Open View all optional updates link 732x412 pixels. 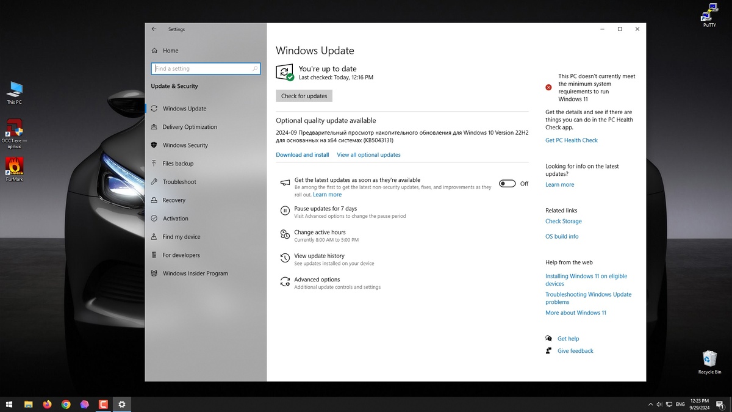[368, 155]
